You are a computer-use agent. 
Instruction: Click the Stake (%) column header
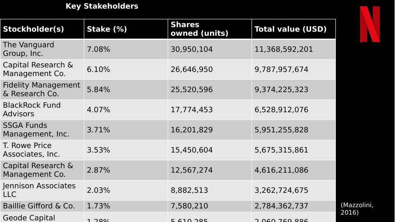pos(107,29)
